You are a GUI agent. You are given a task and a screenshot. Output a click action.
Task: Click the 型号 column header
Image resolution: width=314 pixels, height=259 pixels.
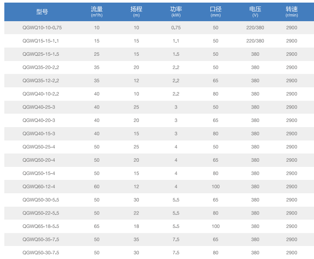click(42, 11)
